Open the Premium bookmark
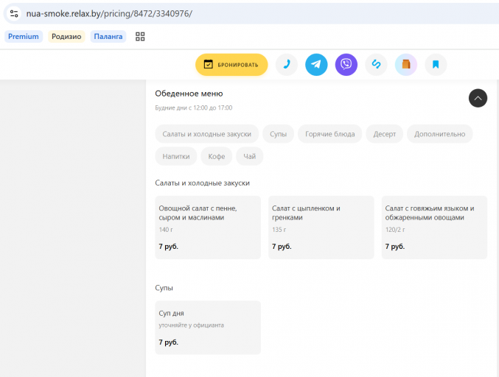Screen dimensions: 499x377 click(24, 37)
